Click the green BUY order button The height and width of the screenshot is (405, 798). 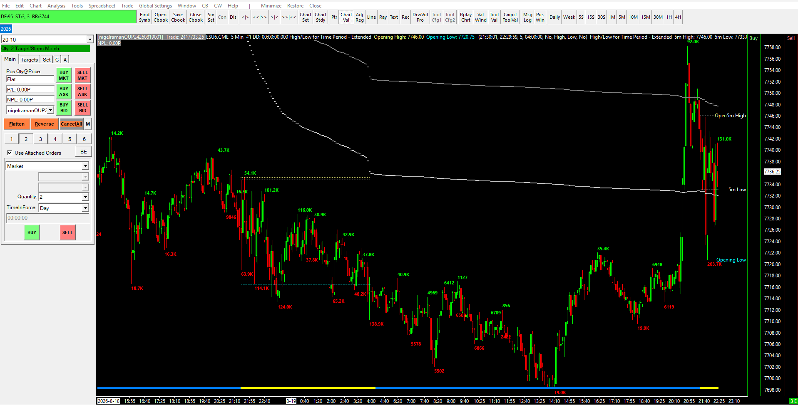pyautogui.click(x=32, y=232)
